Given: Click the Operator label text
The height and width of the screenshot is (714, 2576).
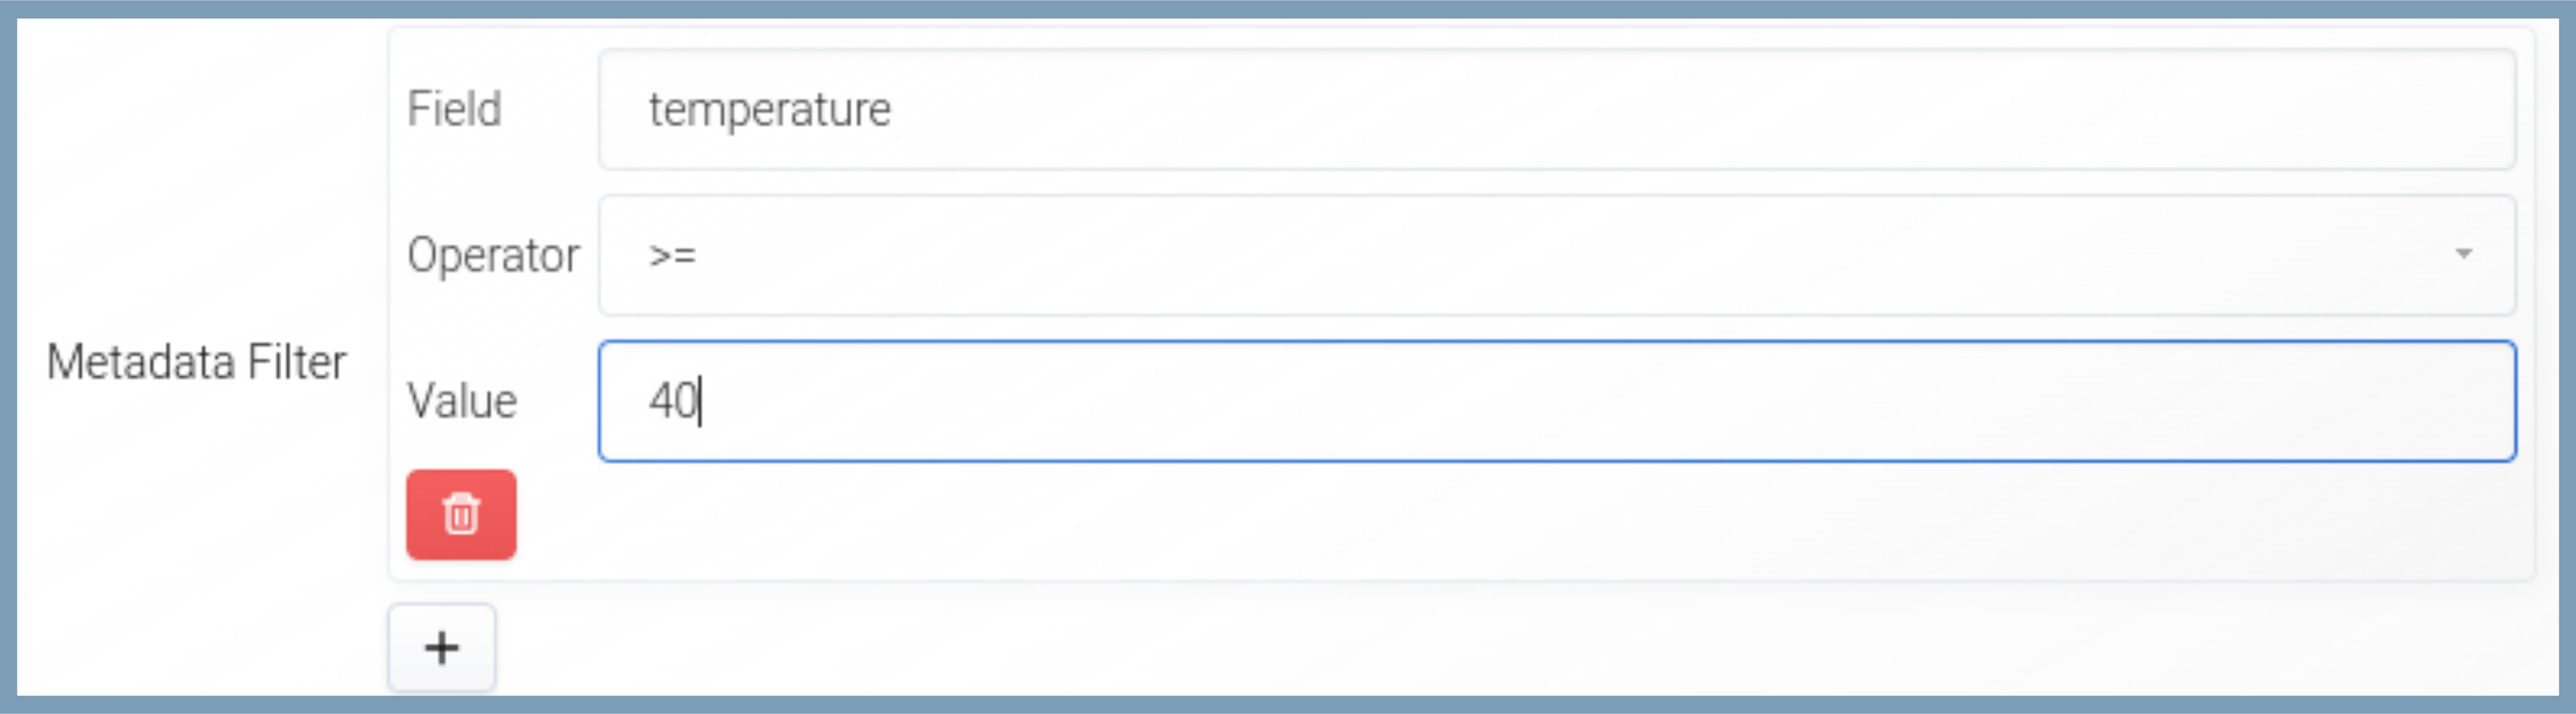Looking at the screenshot, I should (x=493, y=255).
